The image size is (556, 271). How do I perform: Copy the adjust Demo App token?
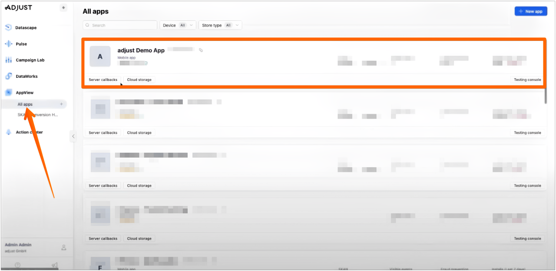pos(201,50)
